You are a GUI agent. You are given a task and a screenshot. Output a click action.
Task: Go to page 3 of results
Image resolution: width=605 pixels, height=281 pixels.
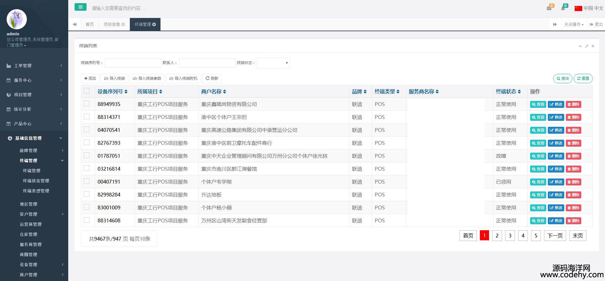tap(510, 236)
